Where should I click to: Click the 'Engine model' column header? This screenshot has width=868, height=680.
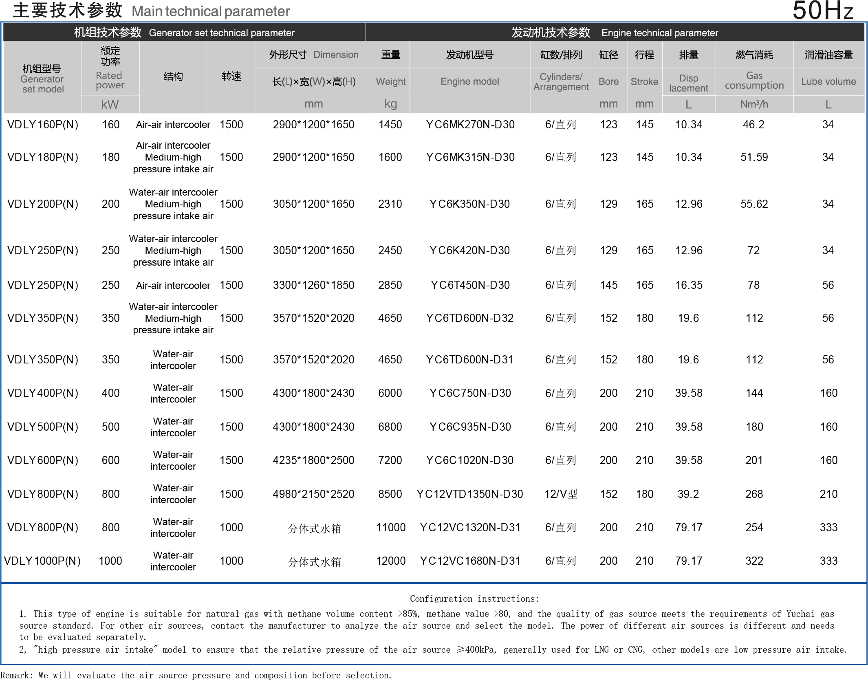[470, 81]
